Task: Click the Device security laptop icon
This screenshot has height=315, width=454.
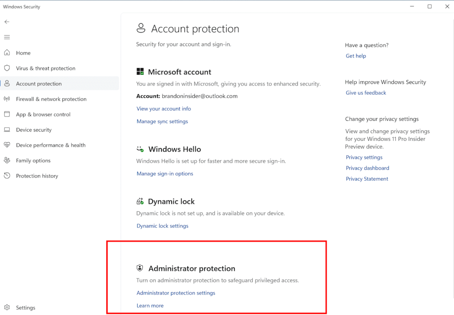Action: pyautogui.click(x=7, y=130)
